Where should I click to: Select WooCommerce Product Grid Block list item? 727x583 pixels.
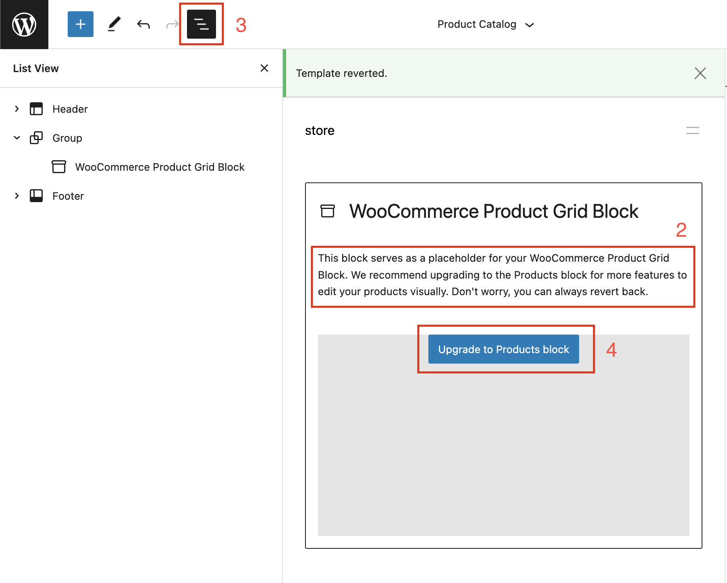(x=160, y=167)
